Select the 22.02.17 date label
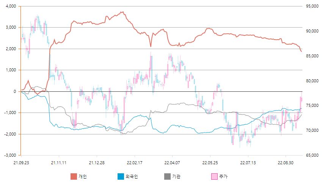 [134, 162]
